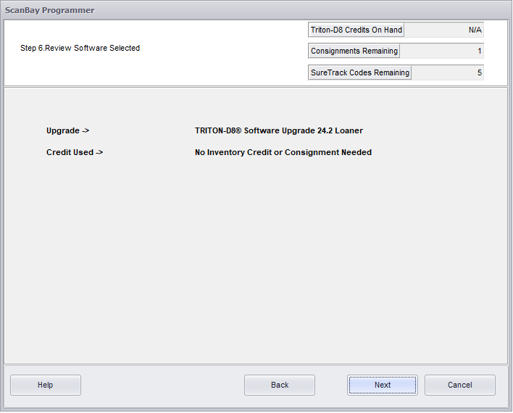Select the Consignments Remaining value 1
This screenshot has height=413, width=513.
point(441,51)
